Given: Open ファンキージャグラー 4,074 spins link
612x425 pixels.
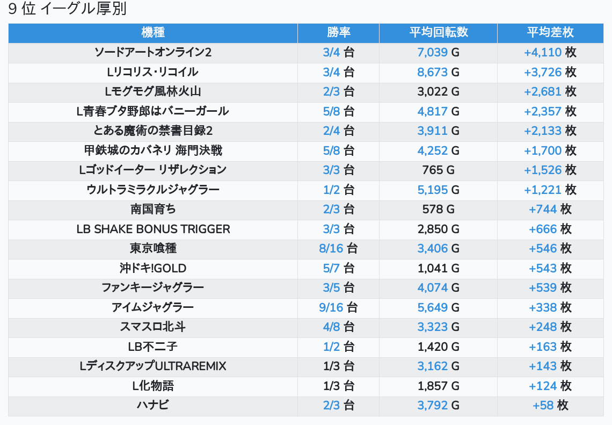Looking at the screenshot, I should click(x=433, y=288).
